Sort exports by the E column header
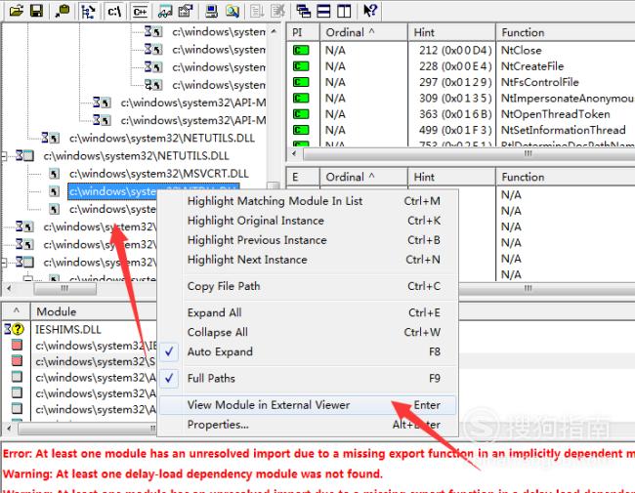The height and width of the screenshot is (493, 635). pyautogui.click(x=303, y=177)
